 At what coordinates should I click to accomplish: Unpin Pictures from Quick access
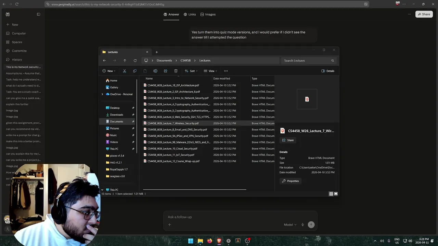[133, 128]
